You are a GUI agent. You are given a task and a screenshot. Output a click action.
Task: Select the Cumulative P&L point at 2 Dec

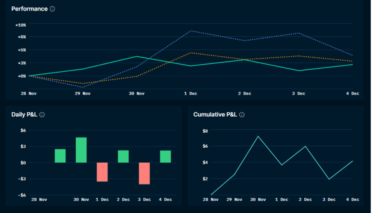pos(305,146)
